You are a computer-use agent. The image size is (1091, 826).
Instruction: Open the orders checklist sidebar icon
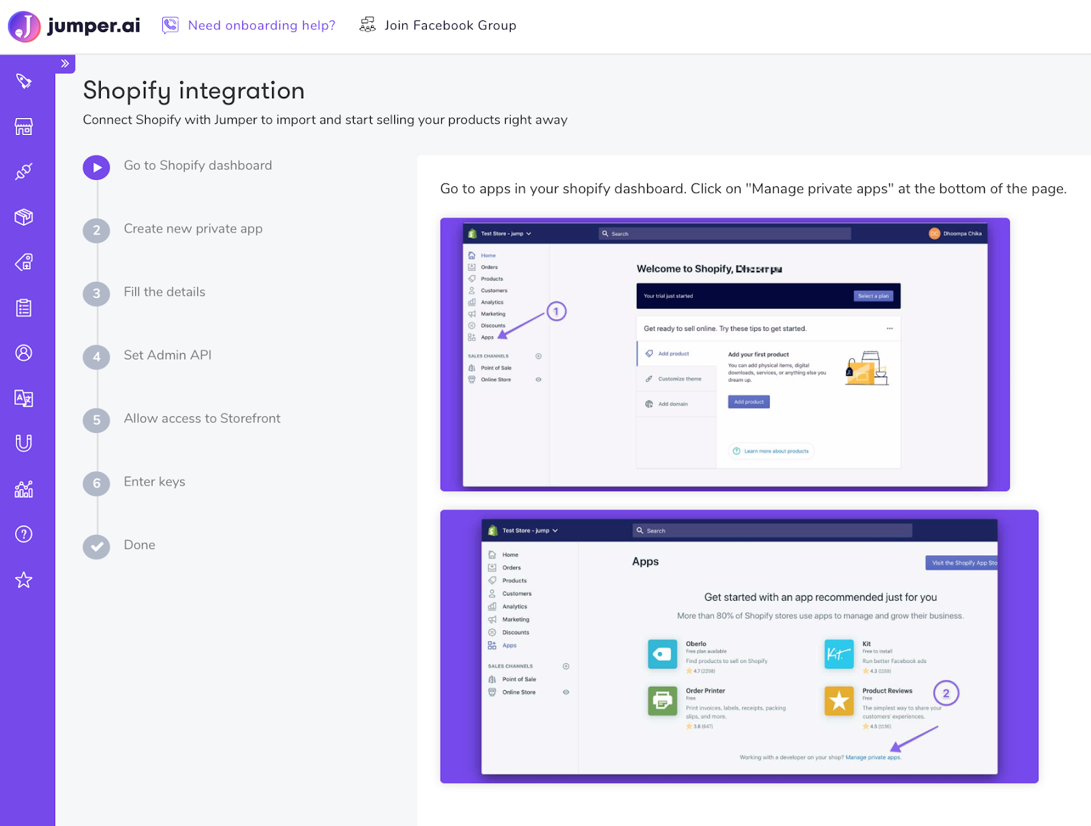24,308
